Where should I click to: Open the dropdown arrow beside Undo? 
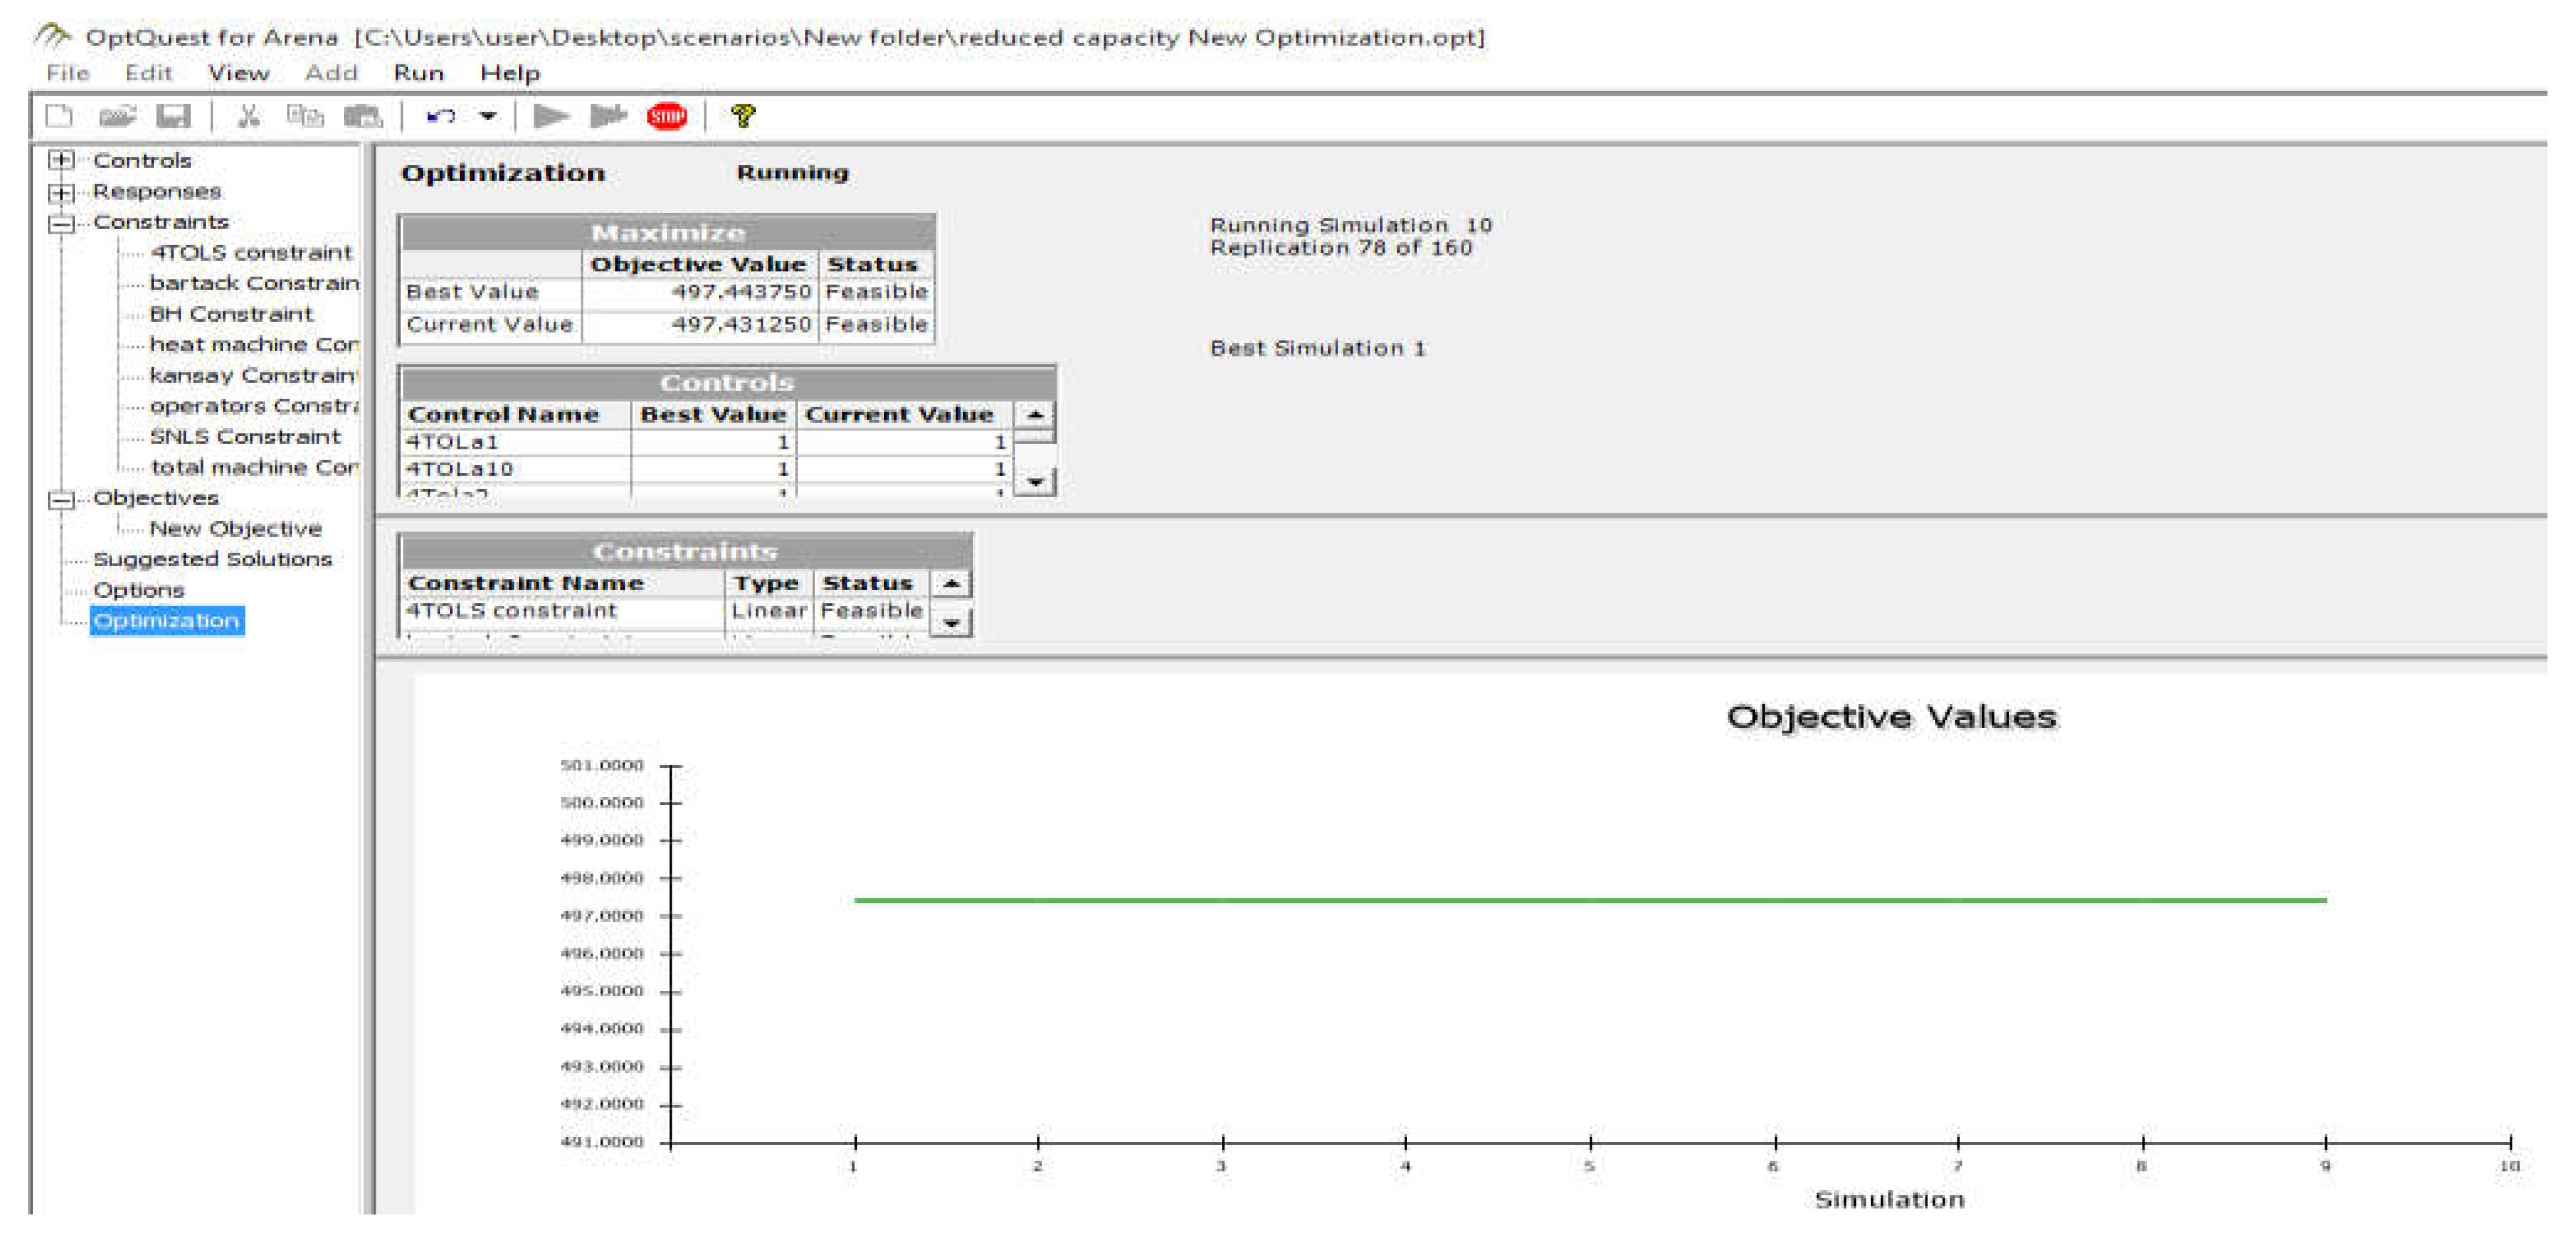[x=488, y=117]
